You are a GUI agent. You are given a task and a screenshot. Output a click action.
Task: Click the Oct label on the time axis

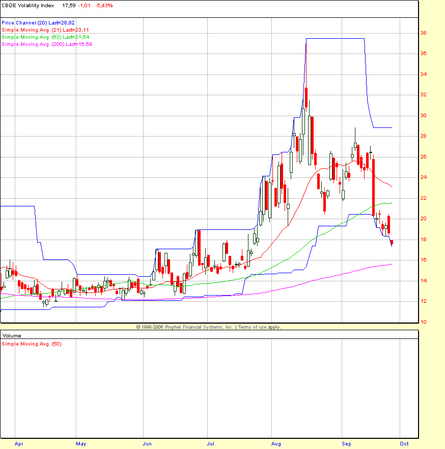[404, 444]
